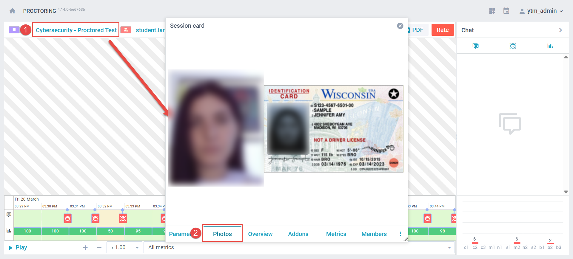573x259 pixels.
Task: Click the timeline chat row icon
Action: click(x=9, y=215)
